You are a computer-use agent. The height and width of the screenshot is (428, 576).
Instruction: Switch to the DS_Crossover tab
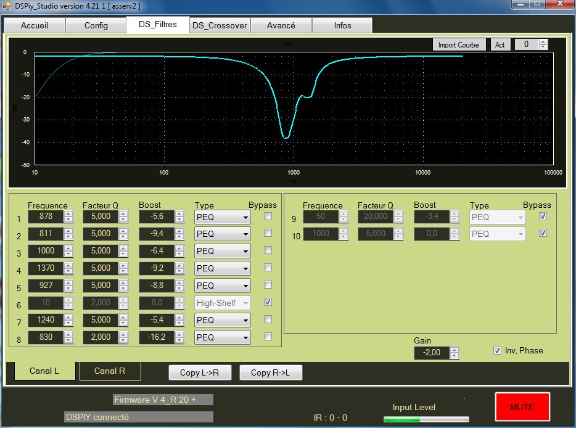[x=219, y=25]
